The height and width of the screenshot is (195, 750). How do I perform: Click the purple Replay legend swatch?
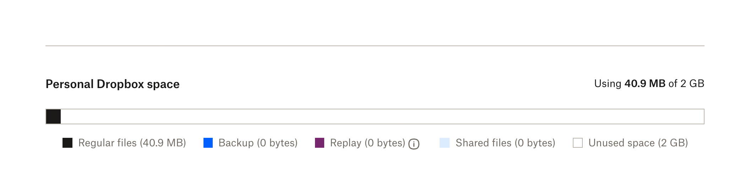point(320,143)
